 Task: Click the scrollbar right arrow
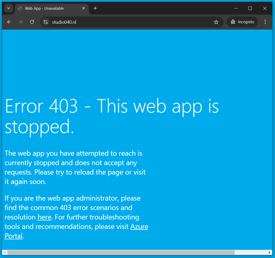pyautogui.click(x=269, y=252)
